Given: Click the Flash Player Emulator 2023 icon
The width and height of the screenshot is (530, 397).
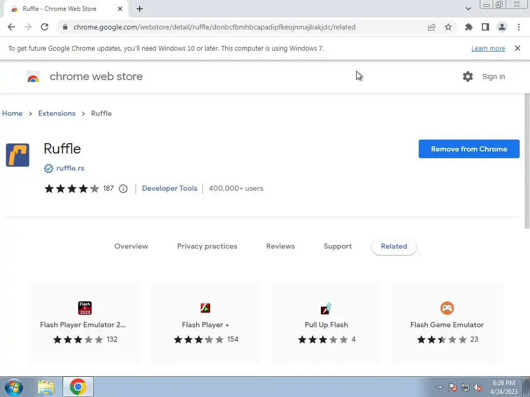Looking at the screenshot, I should 85,308.
